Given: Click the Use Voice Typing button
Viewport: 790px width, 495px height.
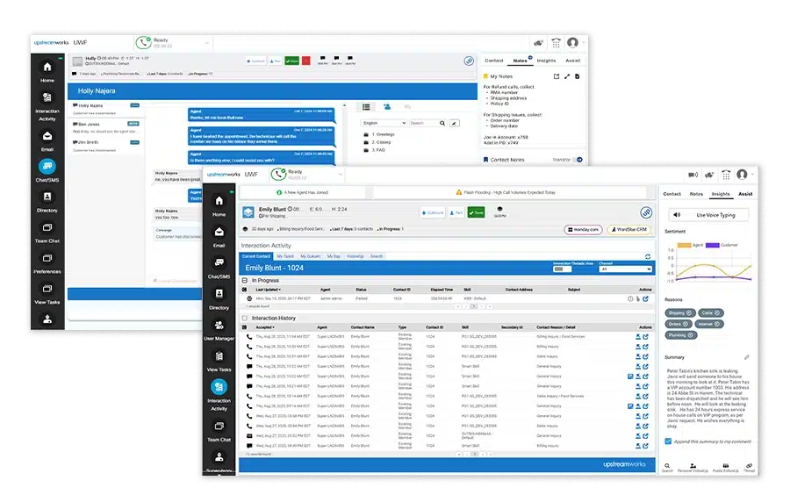Looking at the screenshot, I should coord(712,214).
